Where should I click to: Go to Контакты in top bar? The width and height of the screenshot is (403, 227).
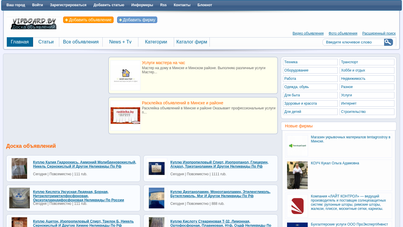pos(182,5)
